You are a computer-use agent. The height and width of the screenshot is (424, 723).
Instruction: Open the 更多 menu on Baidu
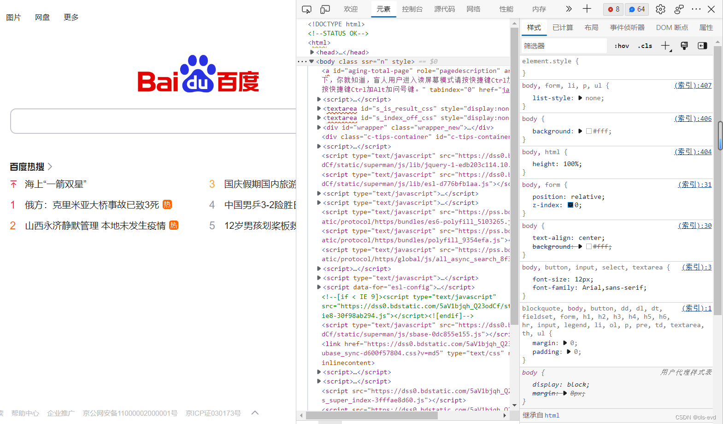tap(71, 17)
